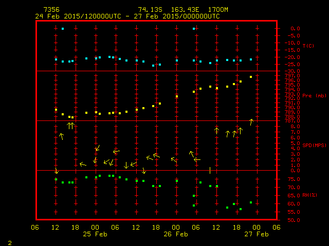
Task: Select the 27 Feb date label
Action: tap(256, 234)
